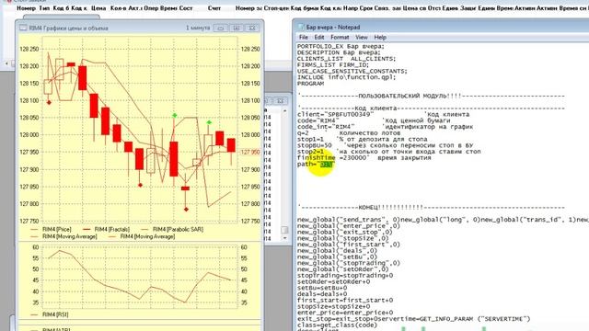The image size is (589, 331).
Task: Click the 'Напр' column header
Action: click(x=351, y=8)
